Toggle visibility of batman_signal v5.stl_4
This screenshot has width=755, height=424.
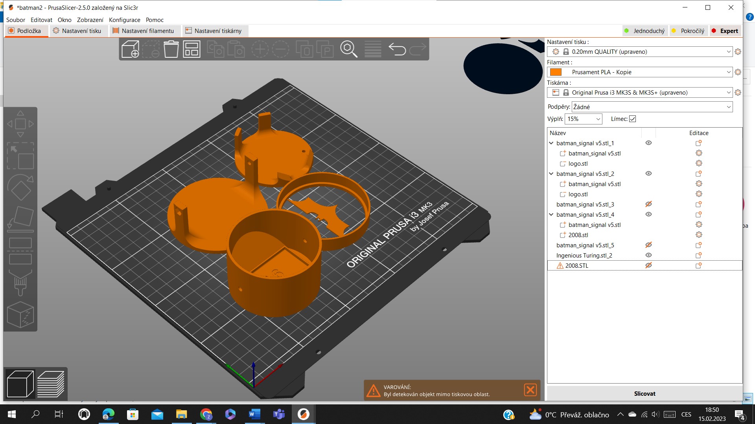648,214
